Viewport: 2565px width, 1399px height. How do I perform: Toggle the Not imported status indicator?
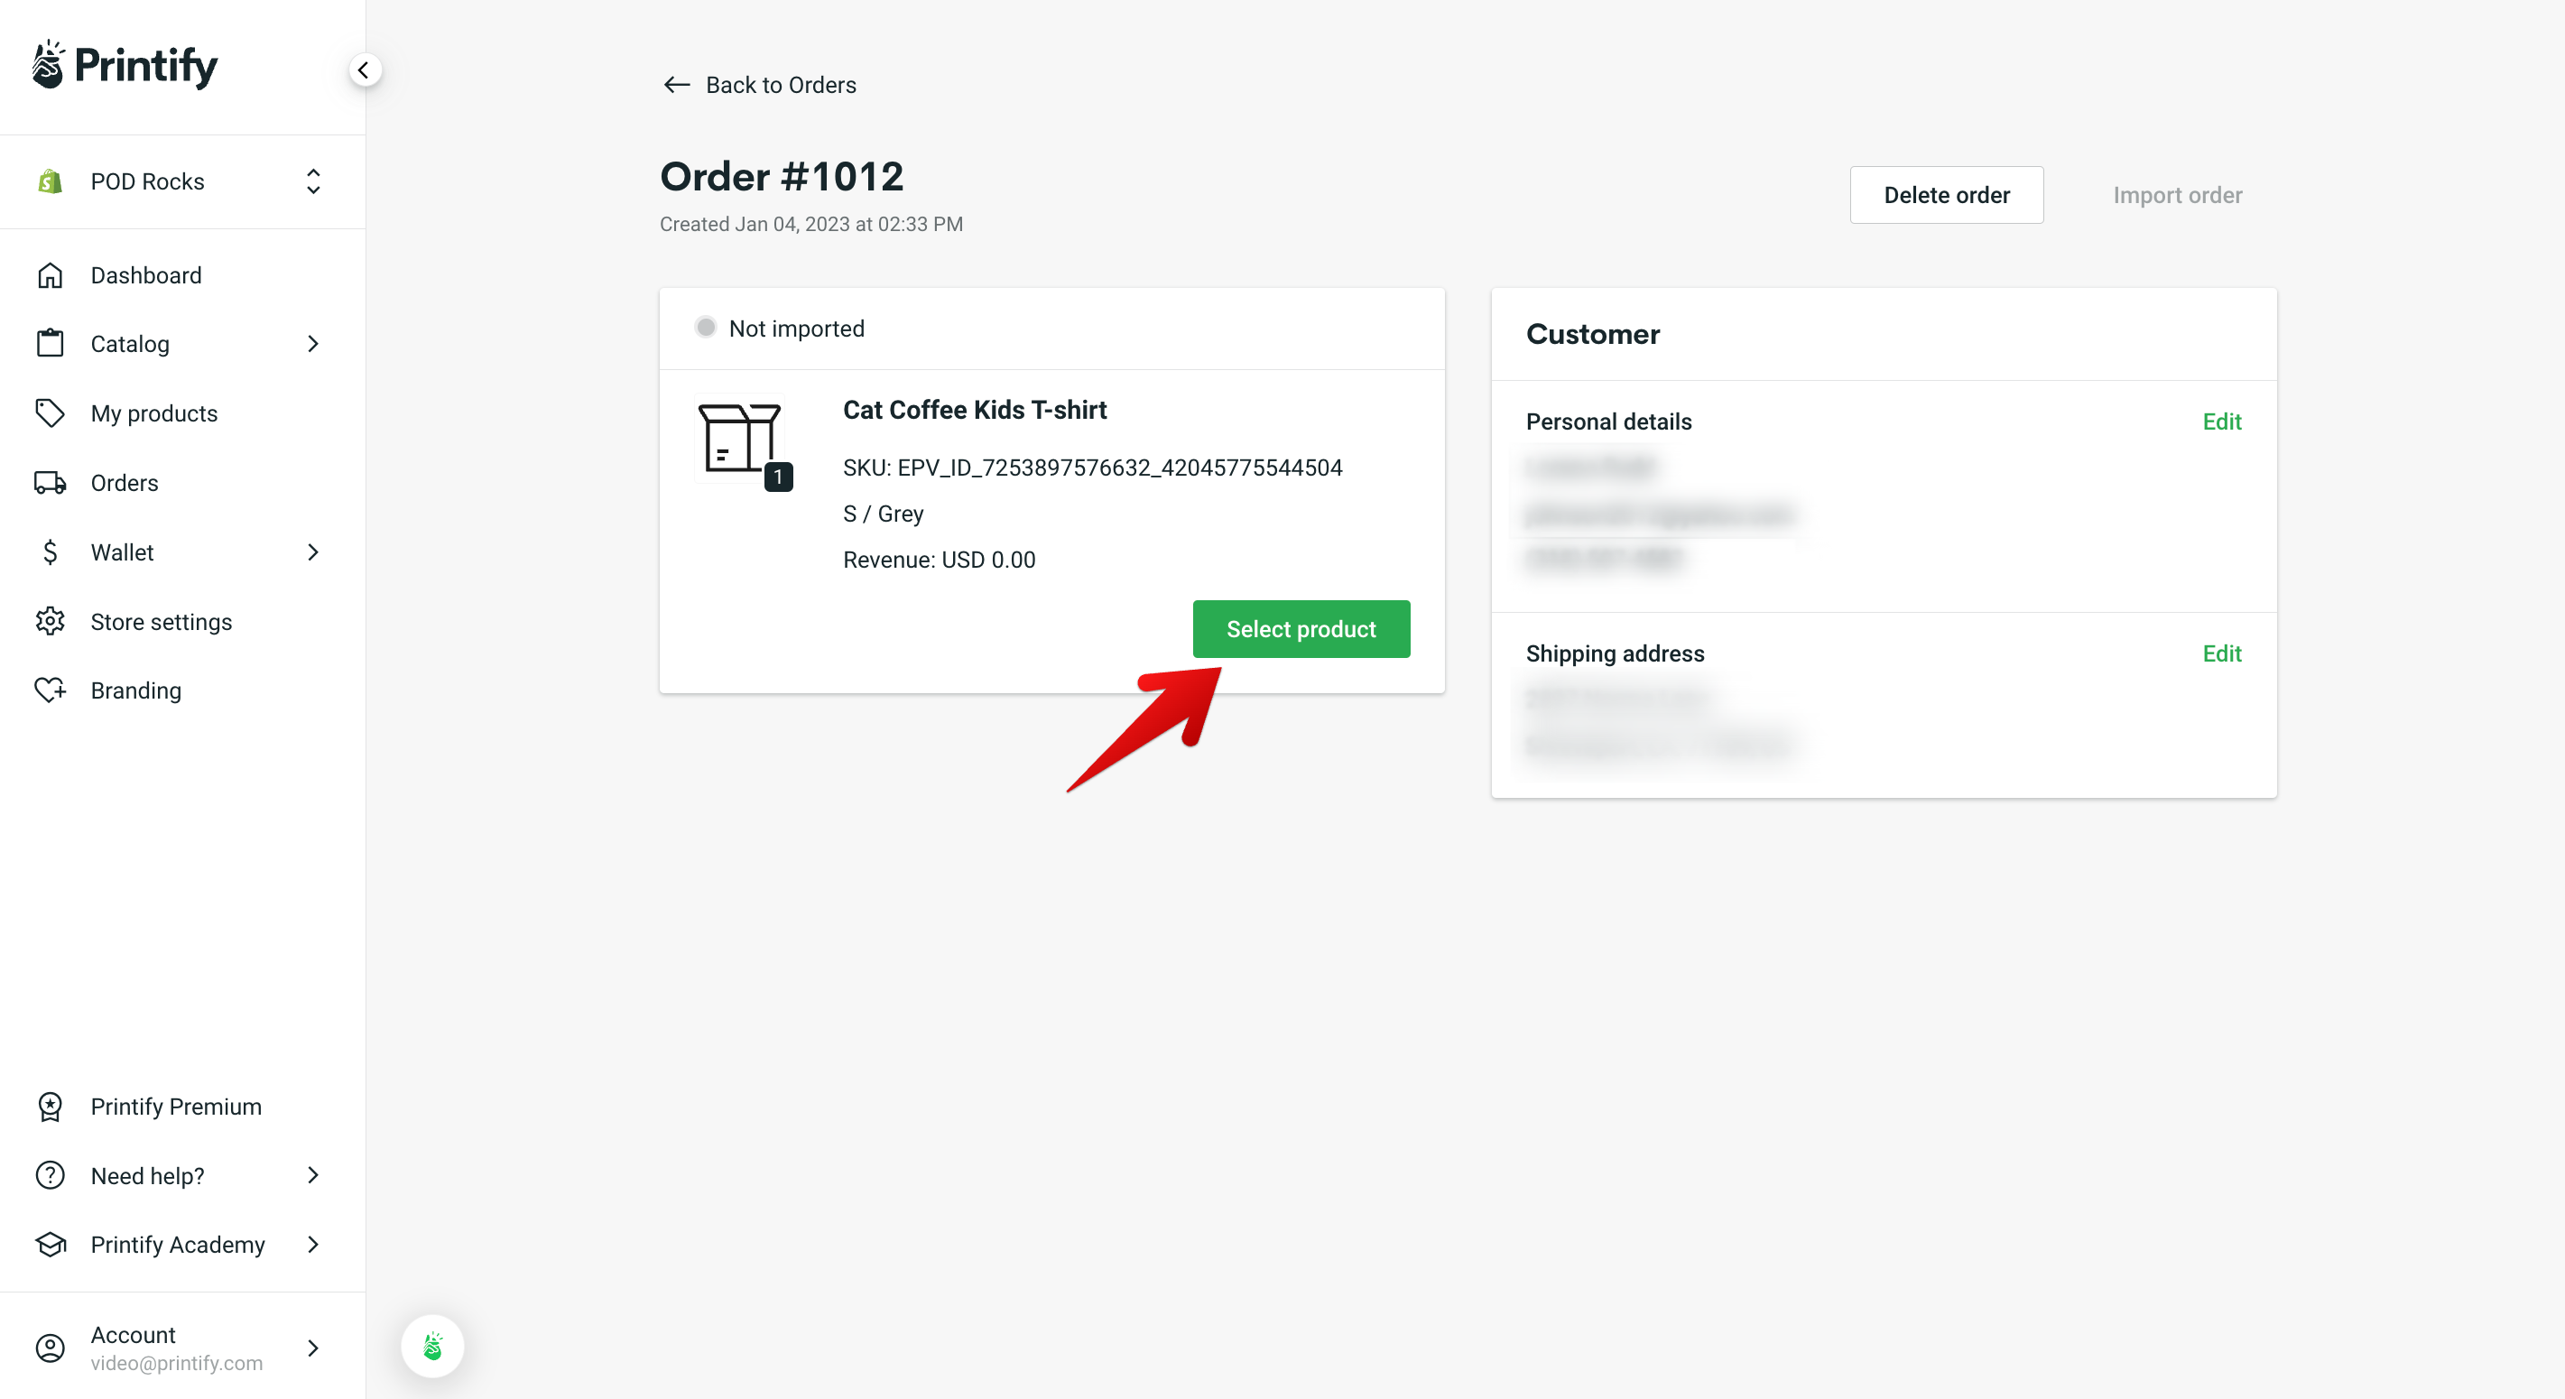tap(705, 328)
